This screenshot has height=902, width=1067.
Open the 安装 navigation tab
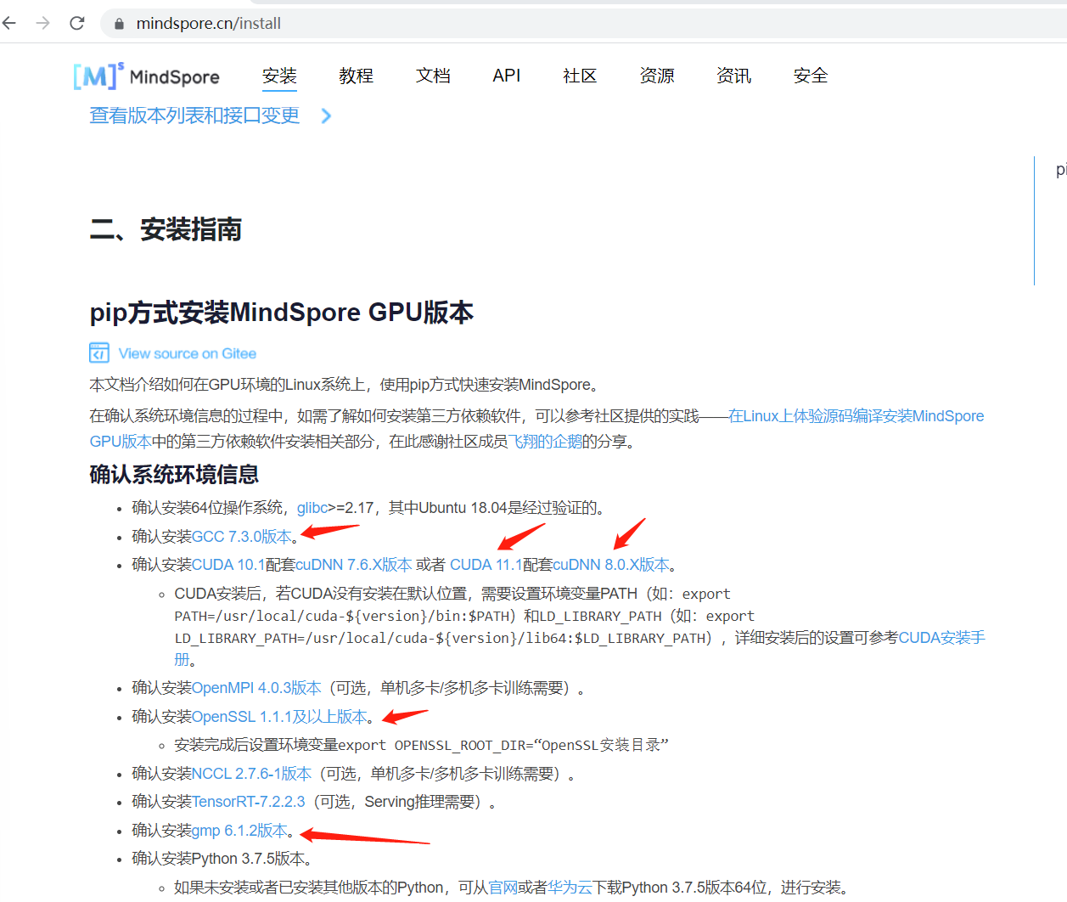(x=279, y=76)
